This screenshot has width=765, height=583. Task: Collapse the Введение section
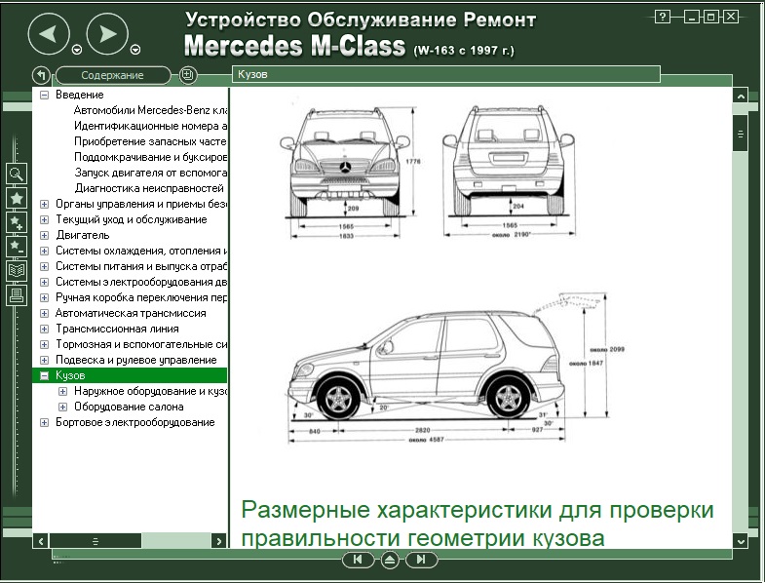(x=44, y=95)
